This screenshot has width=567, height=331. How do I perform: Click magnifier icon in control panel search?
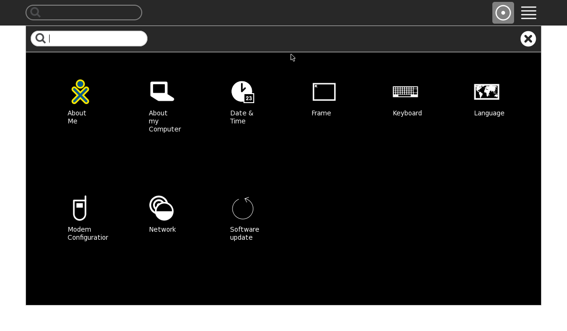[x=41, y=39]
